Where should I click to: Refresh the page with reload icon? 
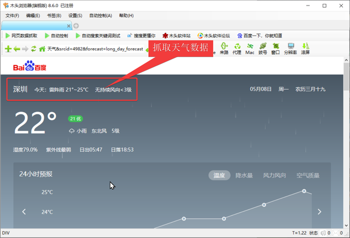tap(33, 49)
